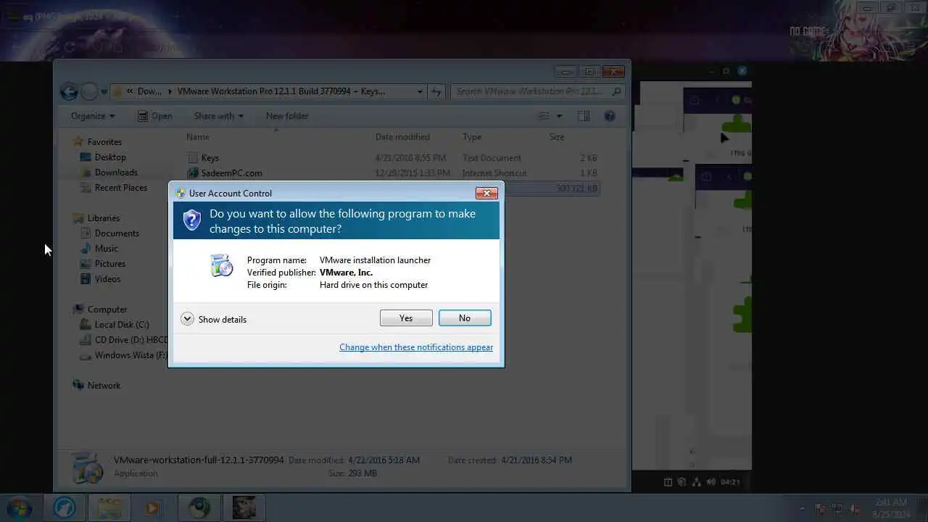Screen dimensions: 928x522
Task: Click Open in Explorer toolbar
Action: (154, 116)
